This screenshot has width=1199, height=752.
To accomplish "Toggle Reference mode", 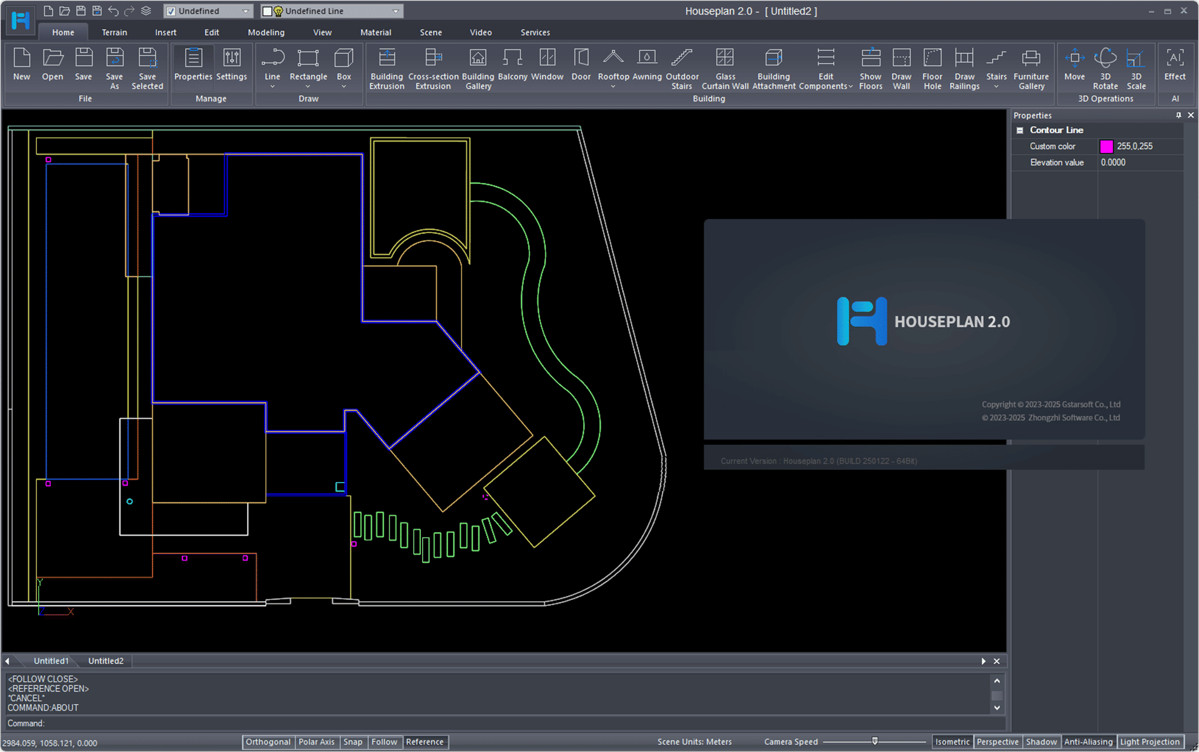I will click(424, 742).
